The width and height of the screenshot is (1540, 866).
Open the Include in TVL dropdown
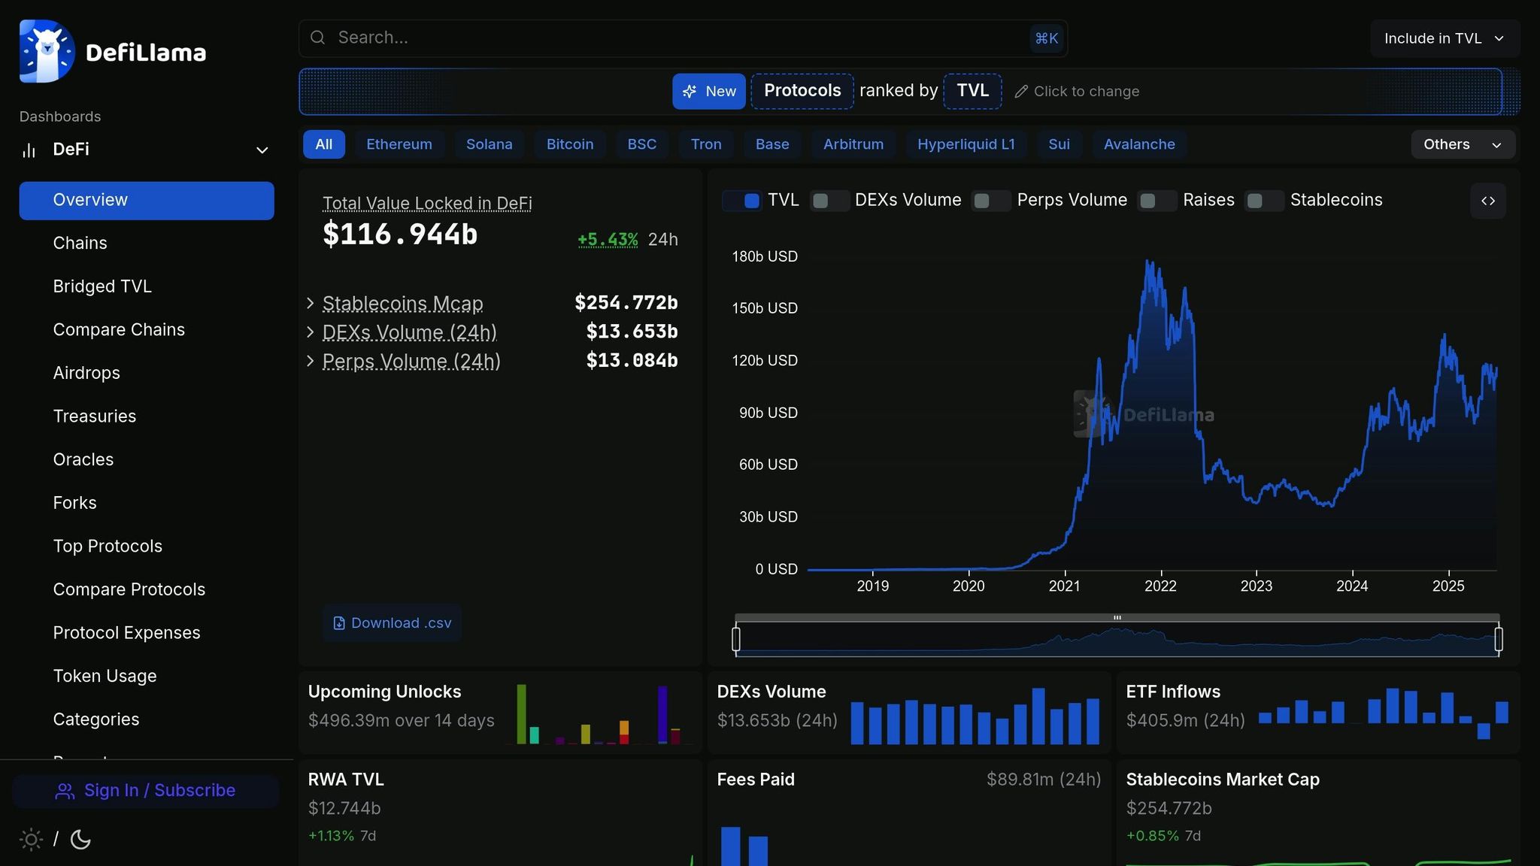(1444, 38)
